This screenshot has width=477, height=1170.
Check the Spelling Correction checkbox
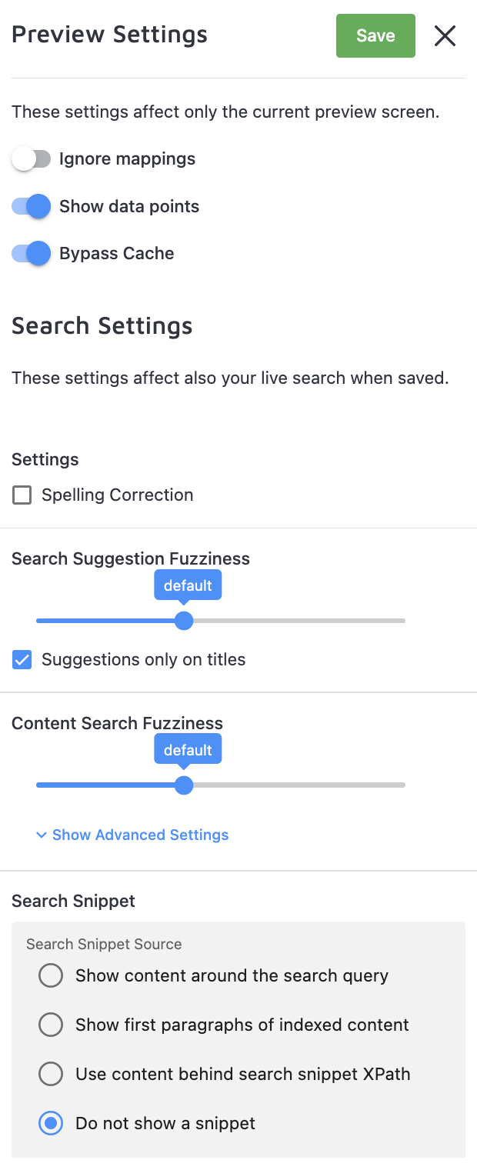tap(22, 495)
